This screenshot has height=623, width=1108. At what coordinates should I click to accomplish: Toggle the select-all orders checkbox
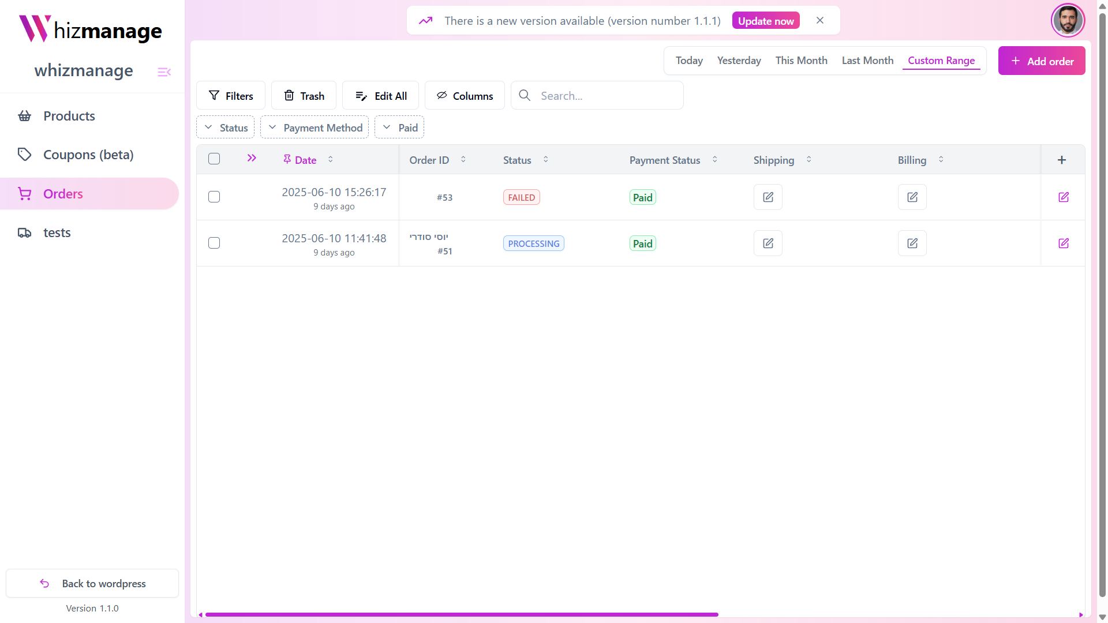tap(214, 159)
